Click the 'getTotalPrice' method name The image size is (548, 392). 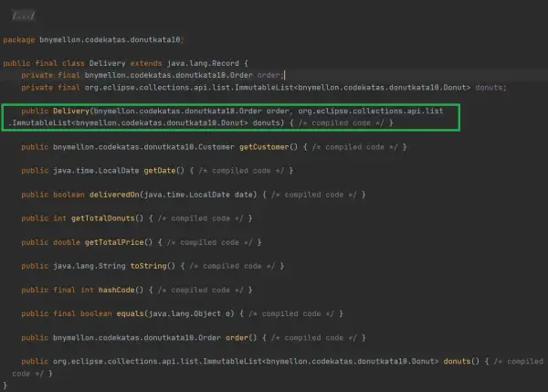tap(114, 242)
